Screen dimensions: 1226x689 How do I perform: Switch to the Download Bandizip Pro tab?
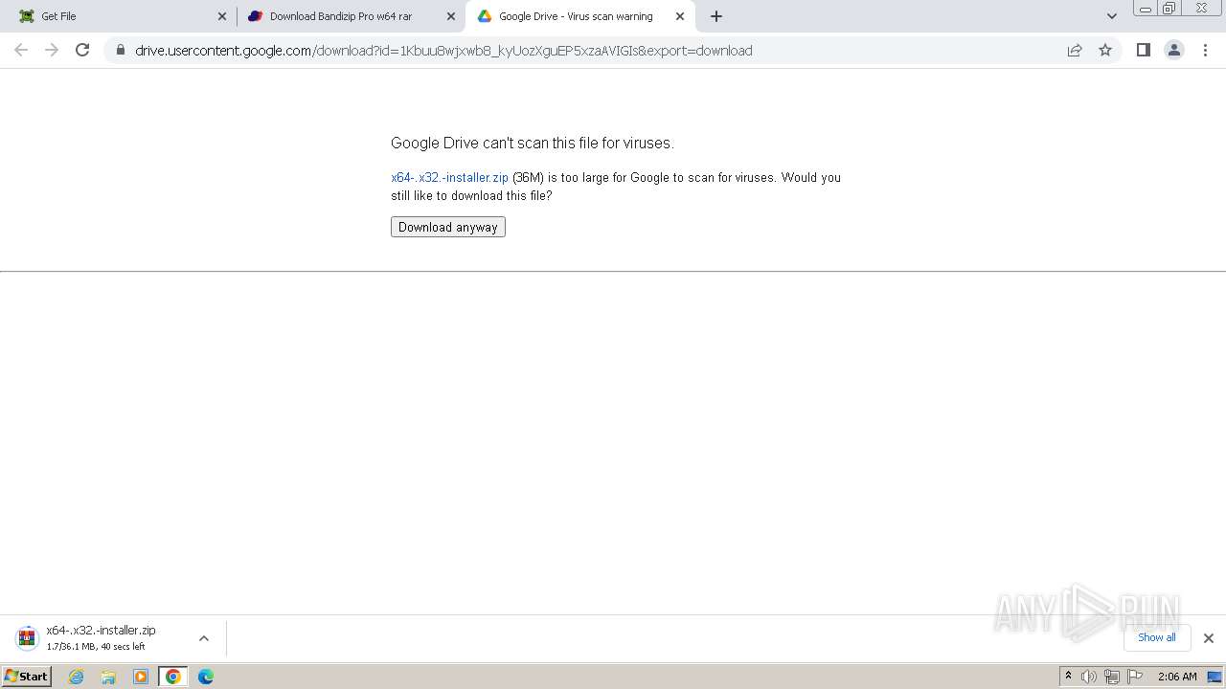pos(351,16)
